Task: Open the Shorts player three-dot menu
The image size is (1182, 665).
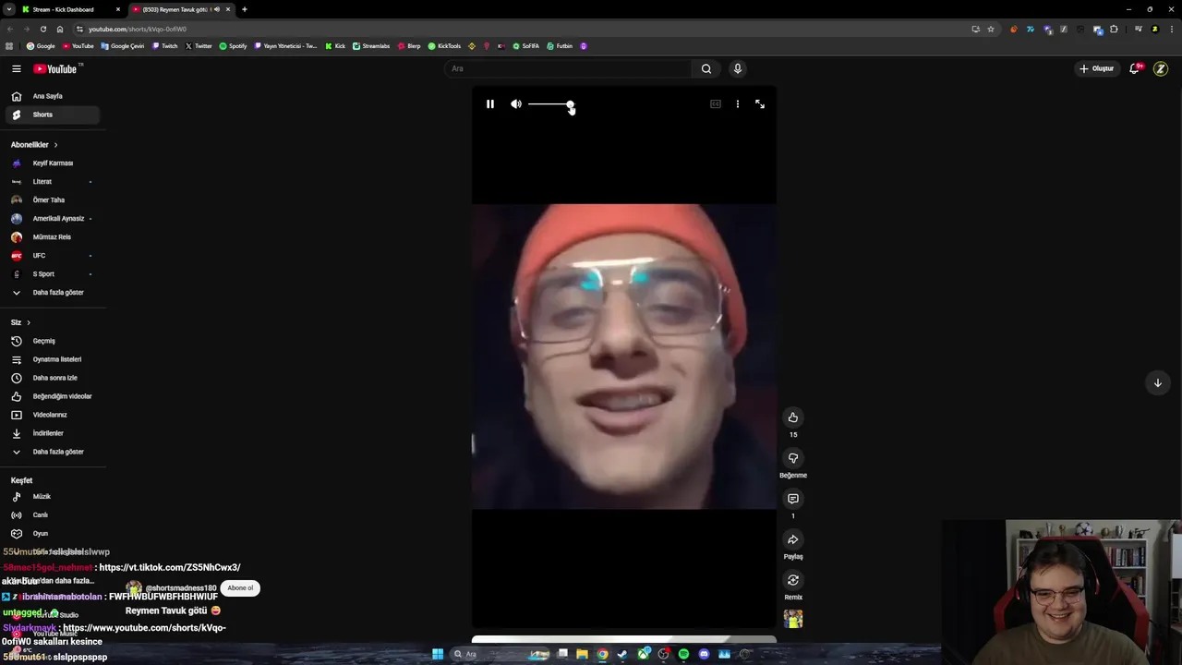Action: (x=737, y=104)
